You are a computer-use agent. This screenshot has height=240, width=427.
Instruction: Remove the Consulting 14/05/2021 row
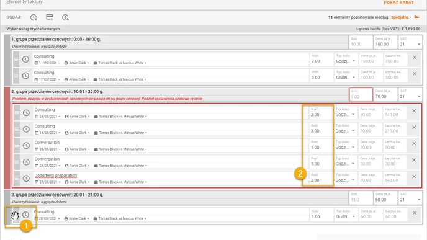pyautogui.click(x=414, y=127)
